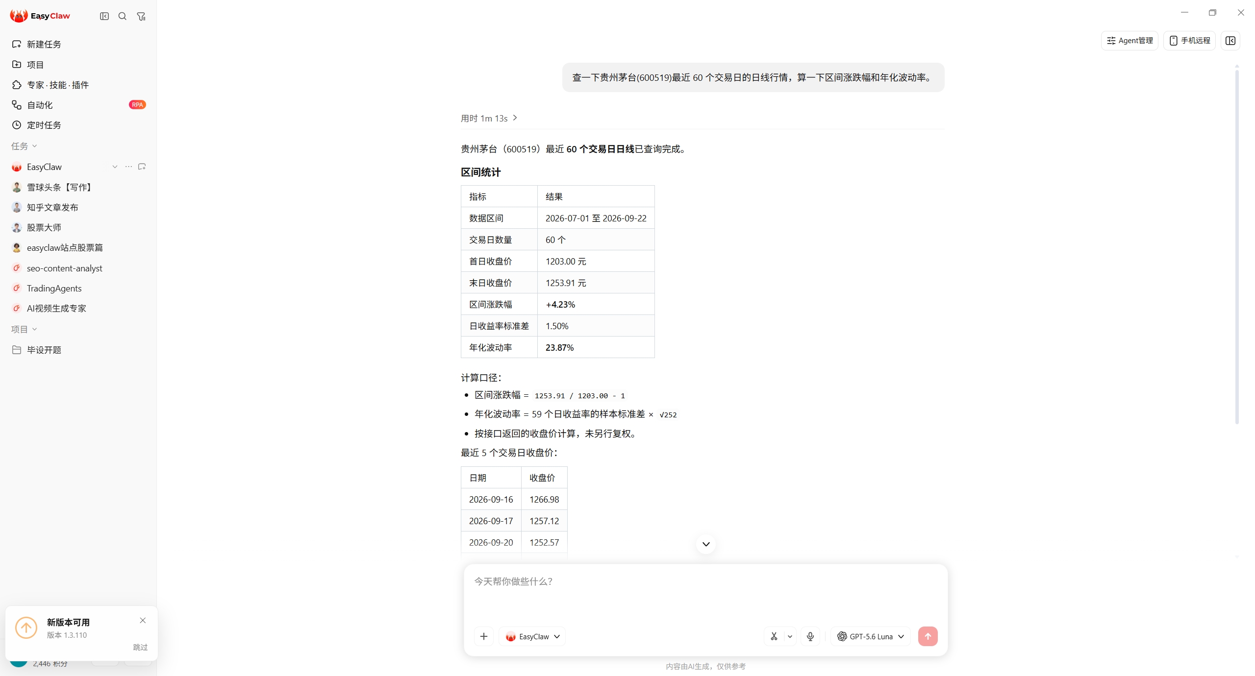Viewport: 1255px width, 676px height.
Task: Open the GPT-5.6 Luna model dropdown
Action: (x=871, y=636)
